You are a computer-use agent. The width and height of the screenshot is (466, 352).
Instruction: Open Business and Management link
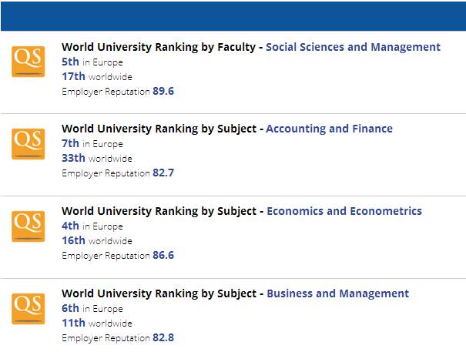click(337, 293)
